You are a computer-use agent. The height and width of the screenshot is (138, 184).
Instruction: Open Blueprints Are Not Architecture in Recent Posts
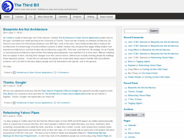click(x=142, y=88)
